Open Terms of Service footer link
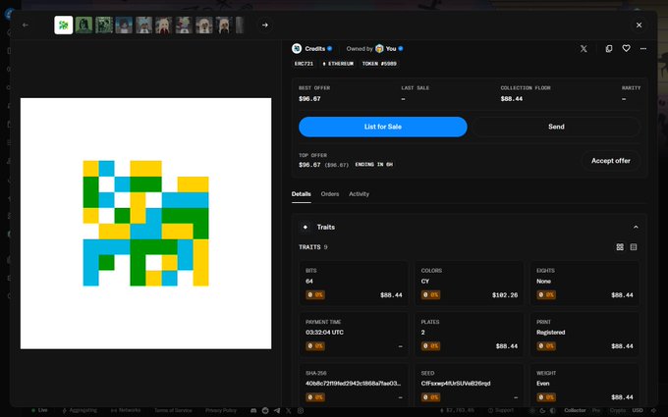Viewport: 668px width, 417px height. coord(173,410)
